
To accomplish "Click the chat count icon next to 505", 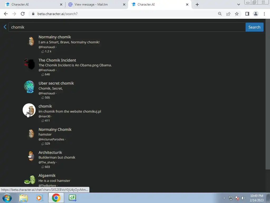I will click(x=43, y=98).
